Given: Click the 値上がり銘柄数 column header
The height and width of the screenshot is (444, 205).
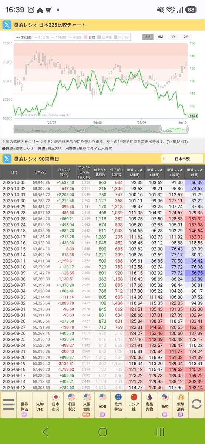Looking at the screenshot, I should click(x=101, y=172).
